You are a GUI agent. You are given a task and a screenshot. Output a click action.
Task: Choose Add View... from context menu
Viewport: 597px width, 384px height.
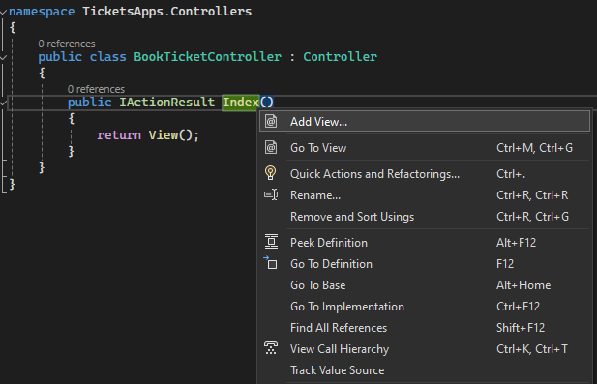425,122
